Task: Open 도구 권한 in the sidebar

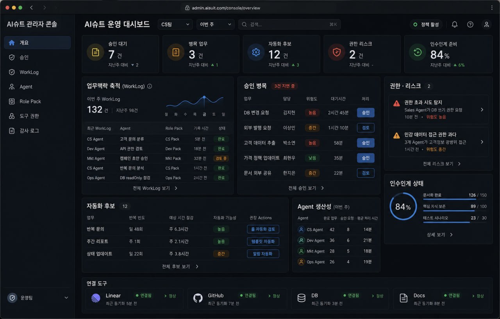Action: pyautogui.click(x=37, y=116)
